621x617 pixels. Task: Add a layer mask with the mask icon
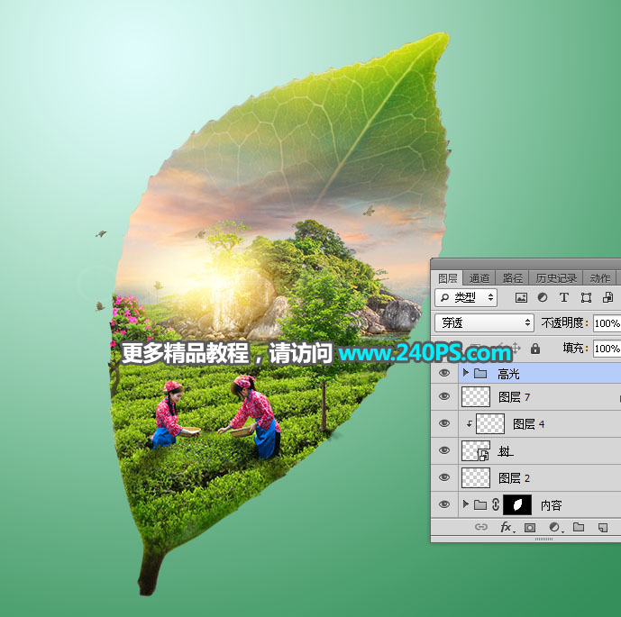tap(529, 527)
